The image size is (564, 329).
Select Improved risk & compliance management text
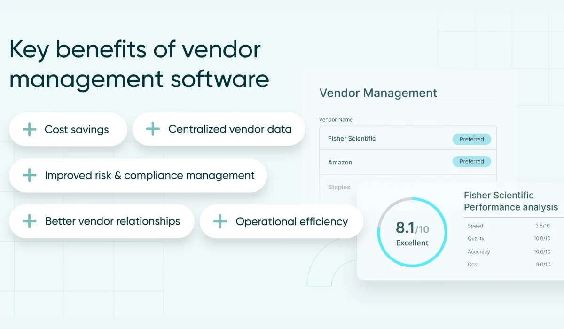(x=149, y=176)
